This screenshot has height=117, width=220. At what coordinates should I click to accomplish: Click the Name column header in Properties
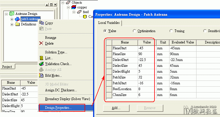click(125, 42)
